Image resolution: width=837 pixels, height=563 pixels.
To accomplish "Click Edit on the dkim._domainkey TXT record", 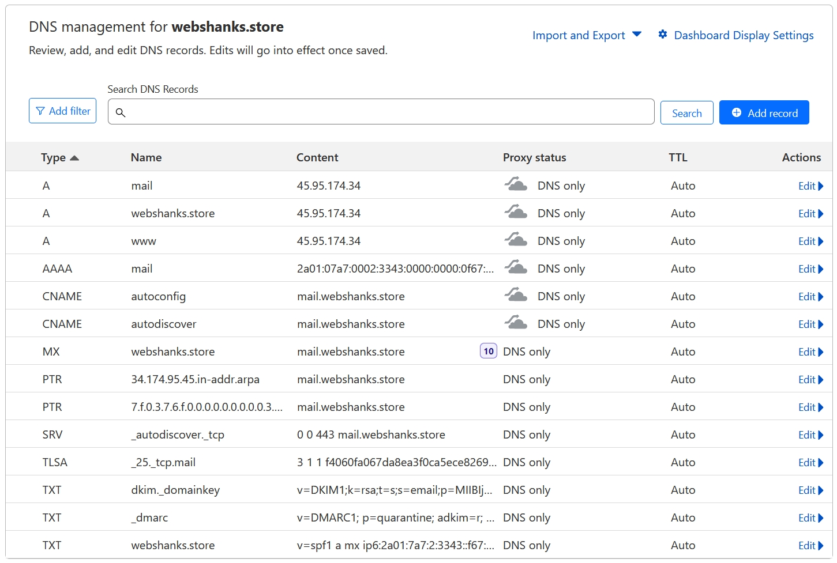I will point(810,490).
